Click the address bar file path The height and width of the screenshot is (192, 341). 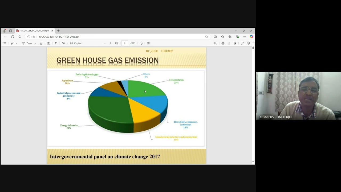click(59, 37)
